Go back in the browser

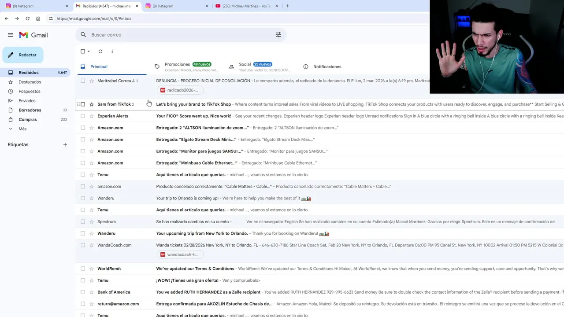(x=6, y=18)
